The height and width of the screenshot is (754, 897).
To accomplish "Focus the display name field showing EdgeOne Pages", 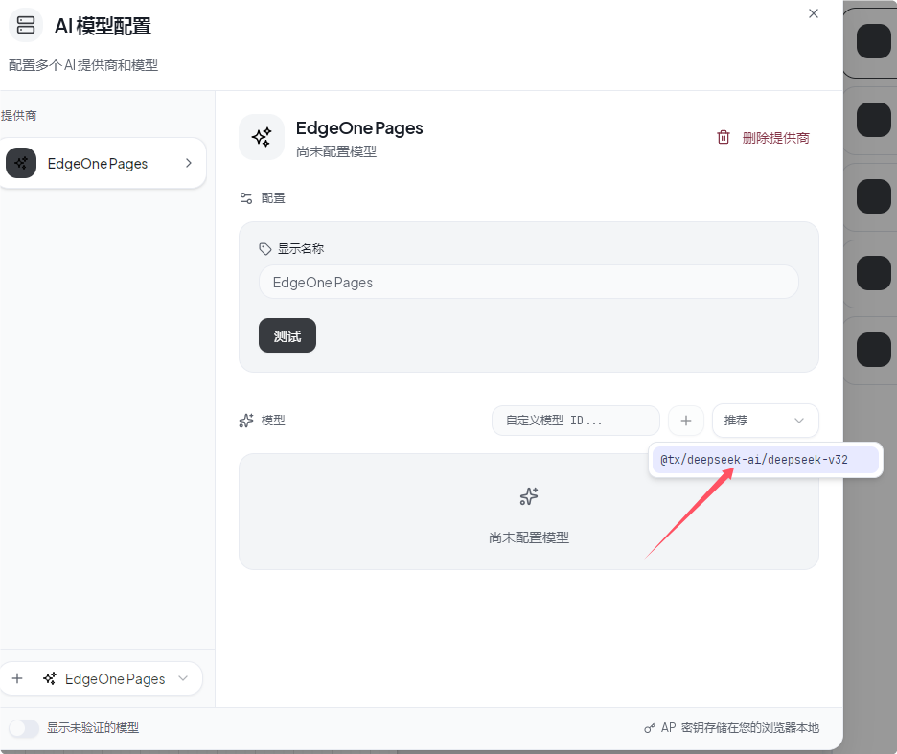I will [529, 282].
